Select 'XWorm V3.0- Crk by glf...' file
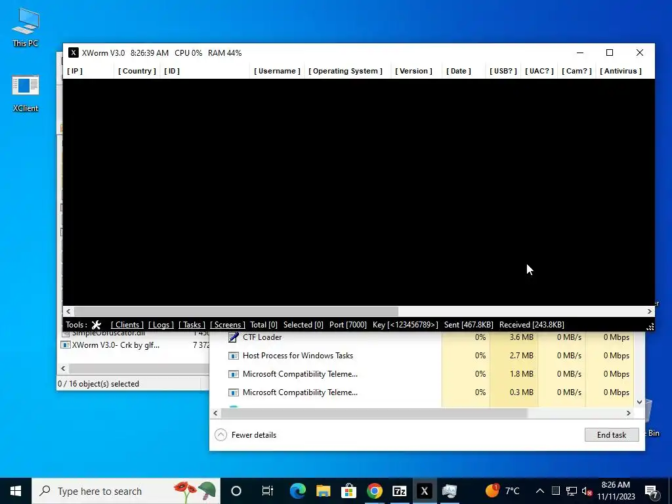The height and width of the screenshot is (504, 672). pos(115,345)
